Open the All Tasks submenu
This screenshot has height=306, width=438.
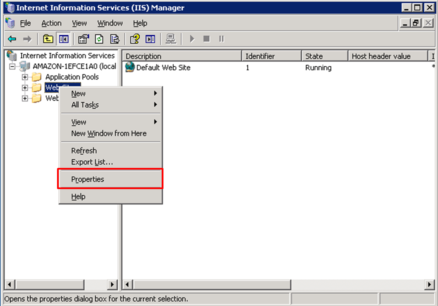(x=111, y=105)
